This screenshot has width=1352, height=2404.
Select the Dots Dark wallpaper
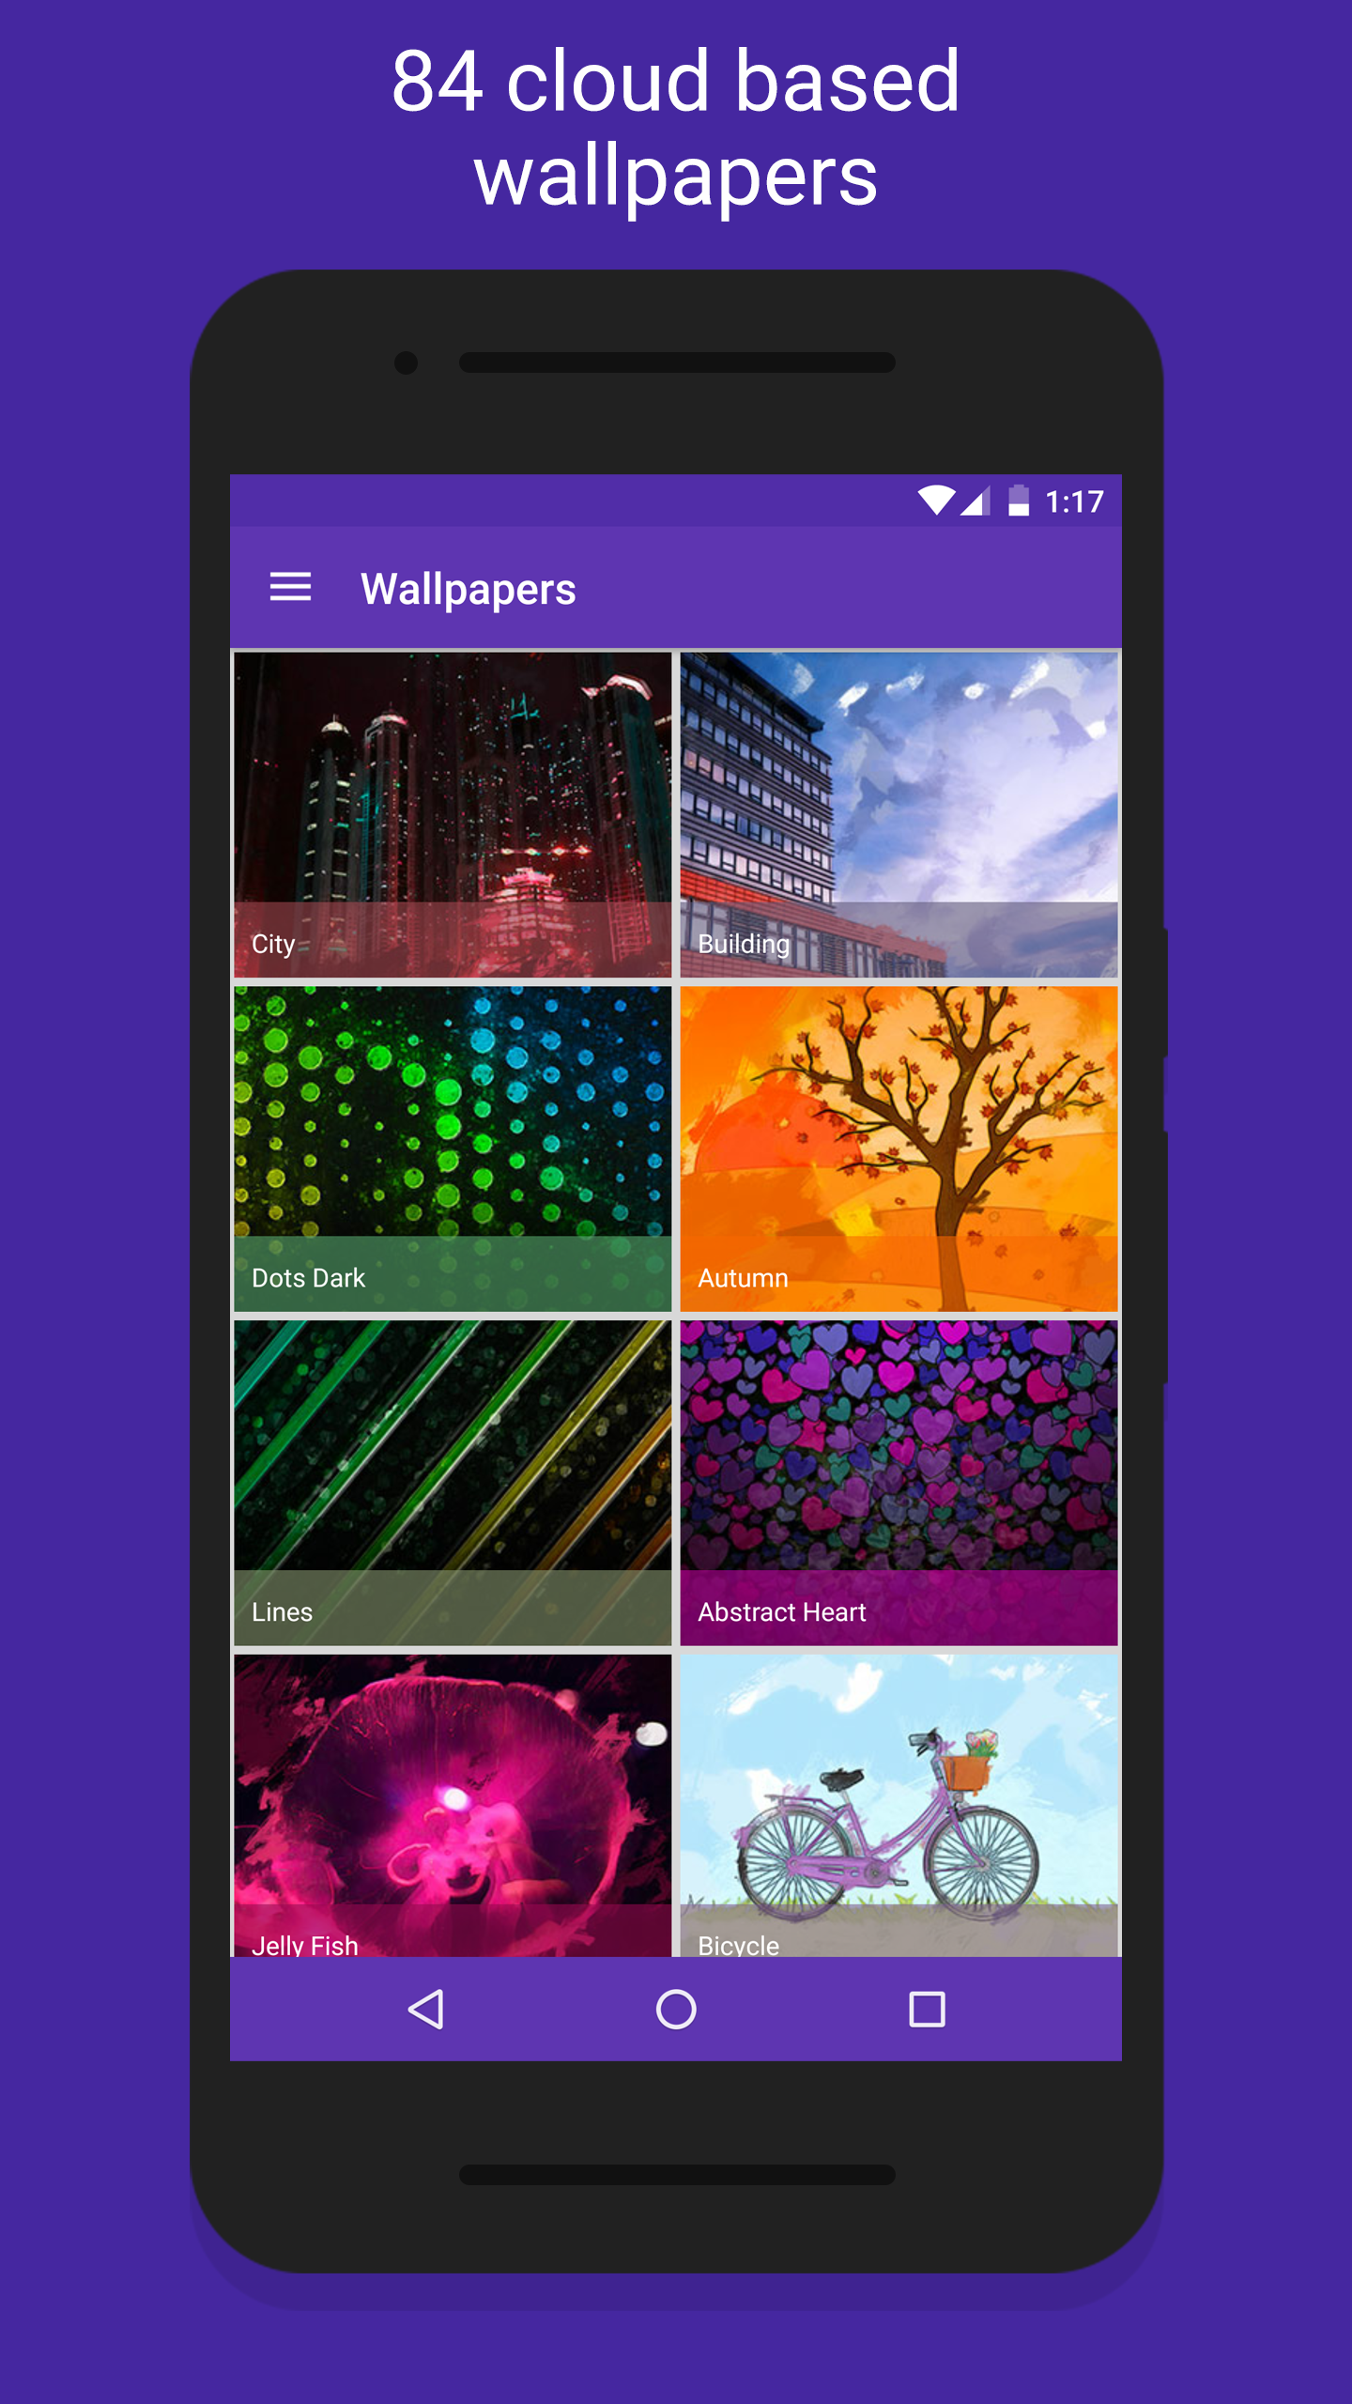tap(453, 1148)
